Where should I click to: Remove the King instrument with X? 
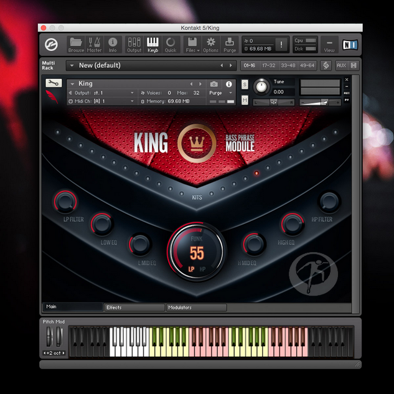point(347,80)
